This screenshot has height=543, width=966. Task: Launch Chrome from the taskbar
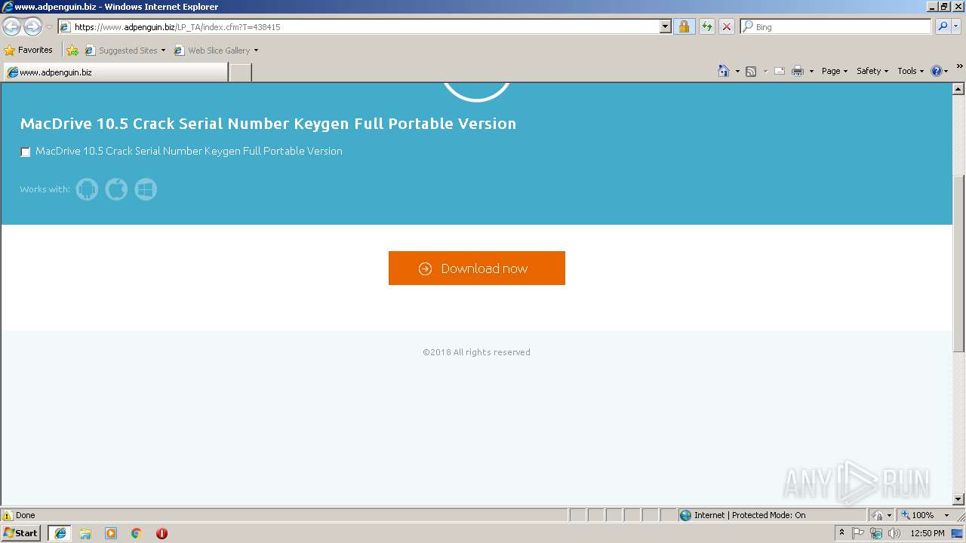[137, 533]
